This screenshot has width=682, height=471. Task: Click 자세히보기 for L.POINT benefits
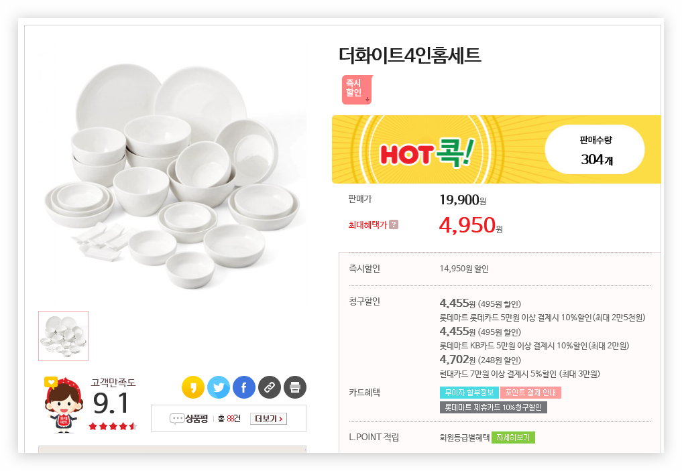click(513, 438)
